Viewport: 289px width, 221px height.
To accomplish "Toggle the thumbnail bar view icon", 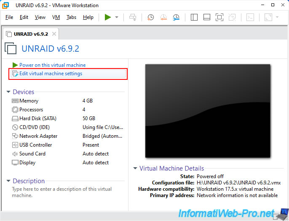I will (206, 17).
